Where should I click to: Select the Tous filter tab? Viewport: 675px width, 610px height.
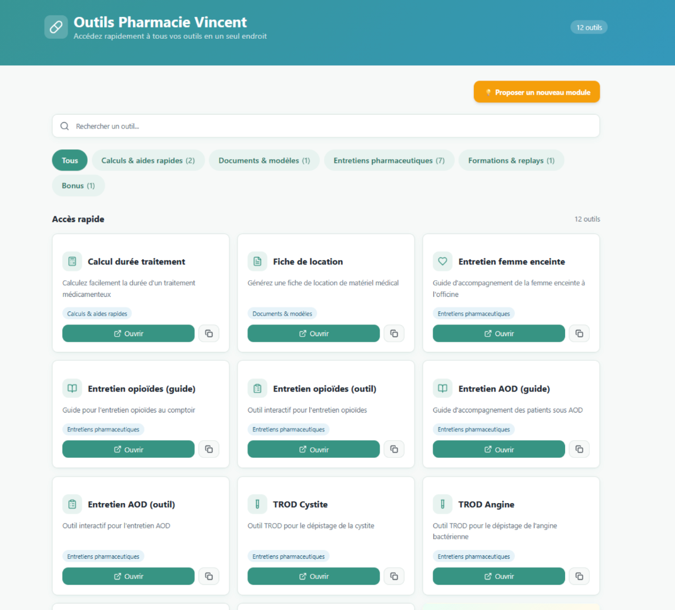(70, 160)
